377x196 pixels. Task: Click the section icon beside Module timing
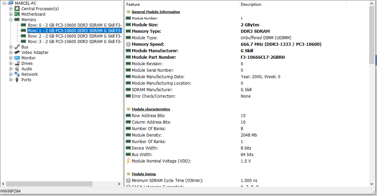pos(128,174)
